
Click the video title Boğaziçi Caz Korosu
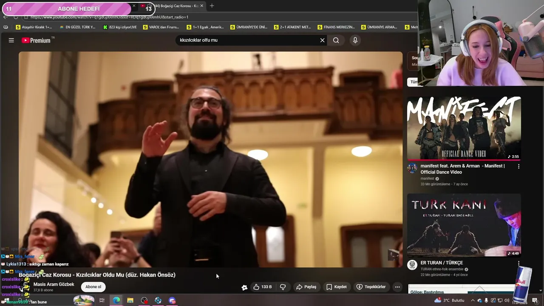pos(97,275)
